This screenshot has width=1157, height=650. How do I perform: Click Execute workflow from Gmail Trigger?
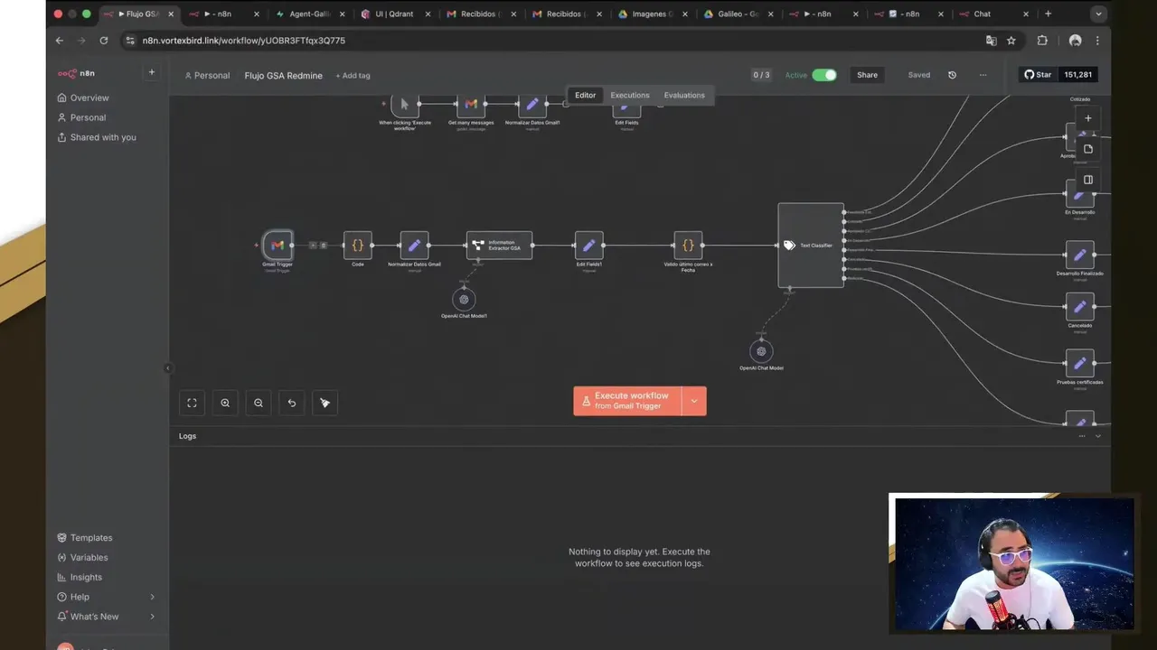point(628,401)
